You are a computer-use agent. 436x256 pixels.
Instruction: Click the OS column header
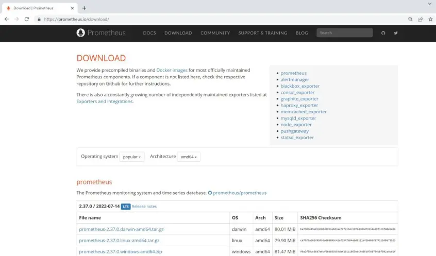[x=235, y=218]
